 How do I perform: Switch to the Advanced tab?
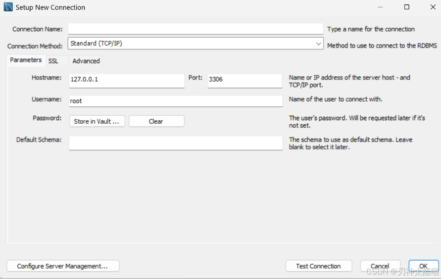point(86,61)
